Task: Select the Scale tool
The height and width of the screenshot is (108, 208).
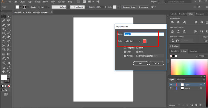Action: tap(9, 42)
